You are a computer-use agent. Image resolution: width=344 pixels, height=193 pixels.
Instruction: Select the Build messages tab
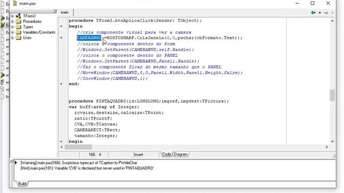22,183
